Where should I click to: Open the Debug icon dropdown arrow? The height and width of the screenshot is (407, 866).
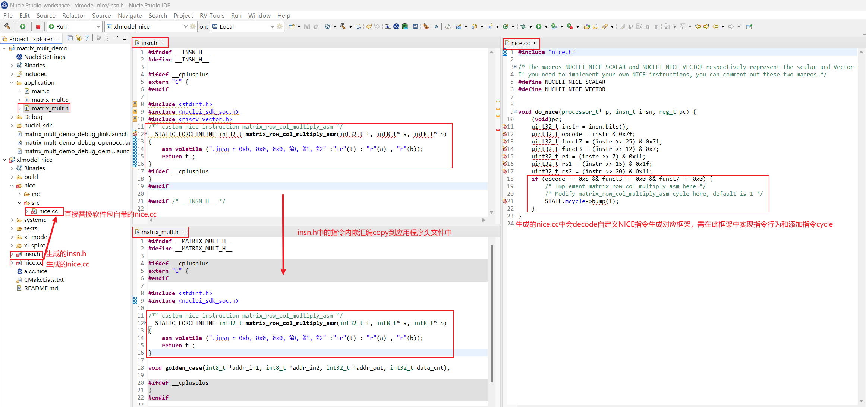pos(530,26)
